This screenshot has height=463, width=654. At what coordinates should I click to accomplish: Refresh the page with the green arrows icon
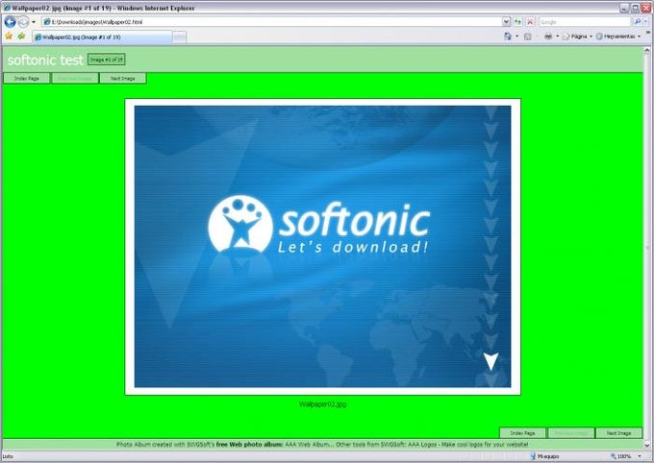click(518, 22)
